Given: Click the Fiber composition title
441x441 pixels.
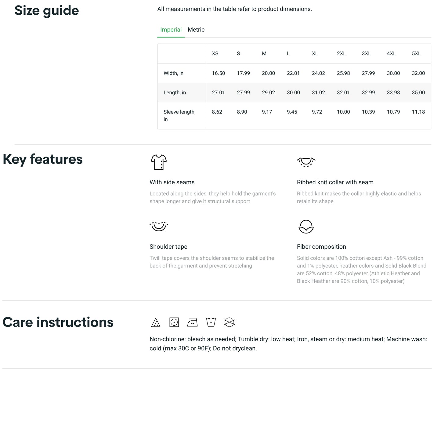Looking at the screenshot, I should (321, 247).
